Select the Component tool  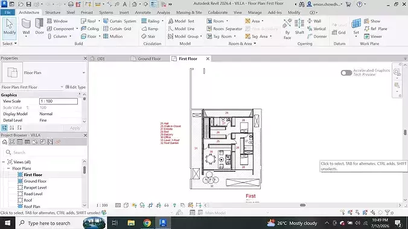61,28
